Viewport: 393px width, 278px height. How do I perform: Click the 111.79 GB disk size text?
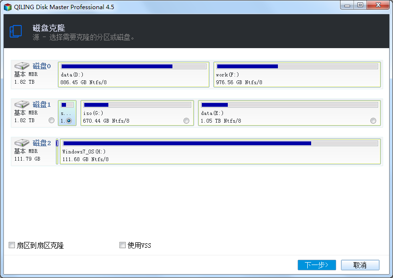[x=27, y=159]
